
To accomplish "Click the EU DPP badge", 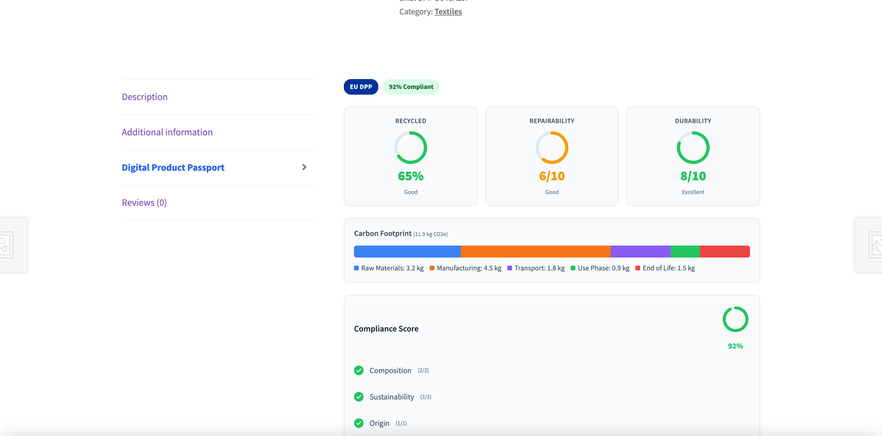I will pos(361,87).
